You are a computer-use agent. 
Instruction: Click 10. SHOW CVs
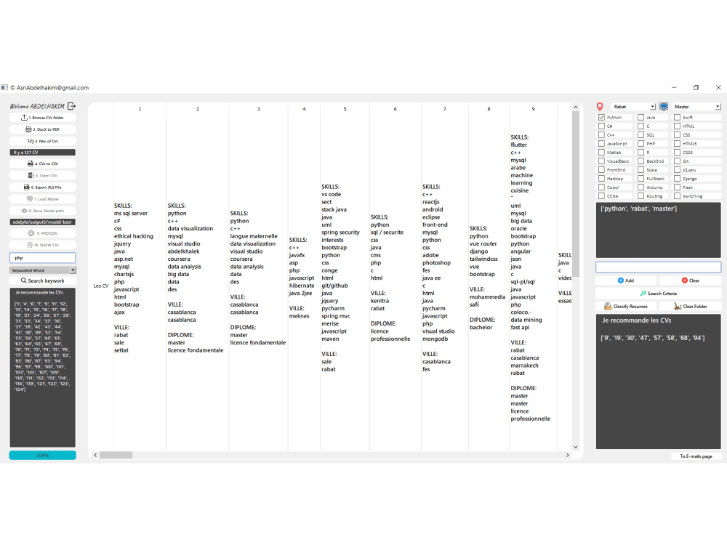[42, 245]
